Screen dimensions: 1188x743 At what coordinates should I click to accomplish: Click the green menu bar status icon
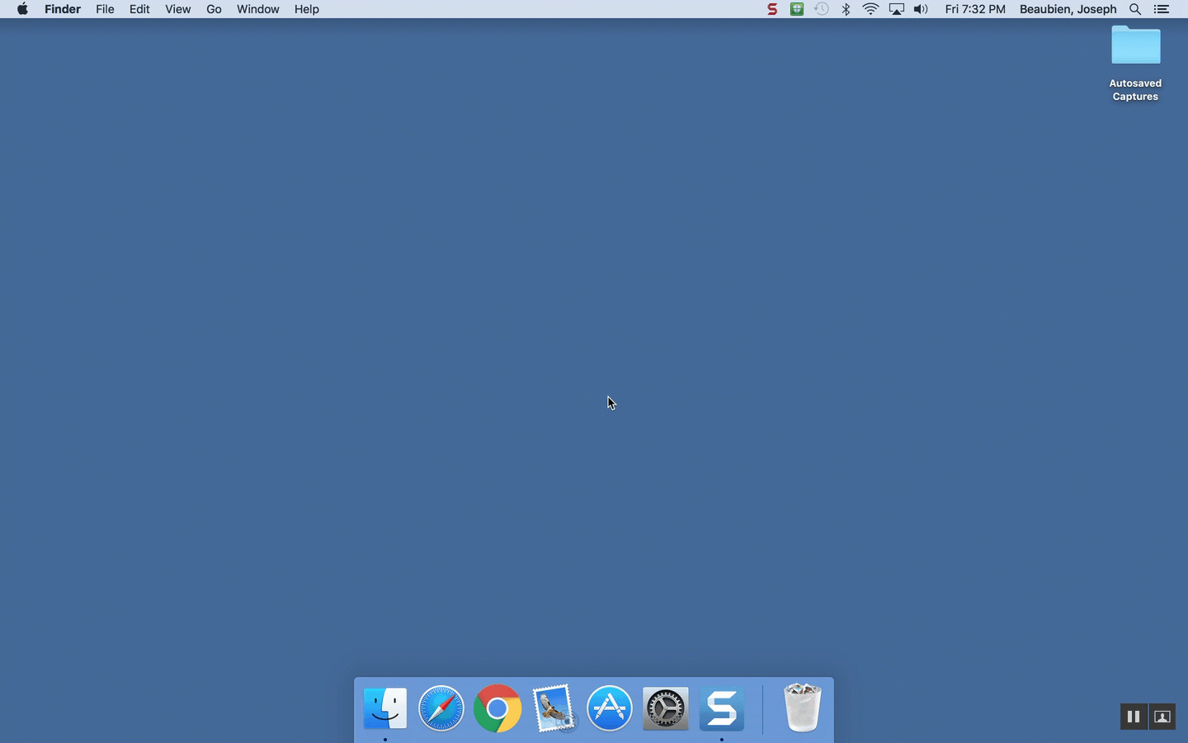(x=797, y=9)
